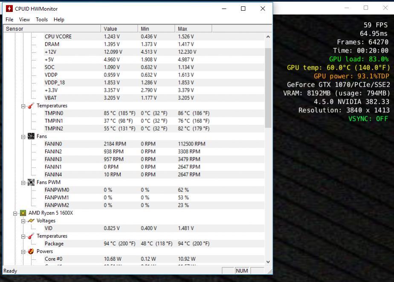
Task: Click the 112500 RPM max value
Action: tap(191, 144)
